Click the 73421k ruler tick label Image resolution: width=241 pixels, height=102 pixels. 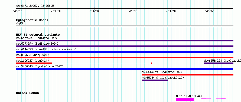[17, 11]
